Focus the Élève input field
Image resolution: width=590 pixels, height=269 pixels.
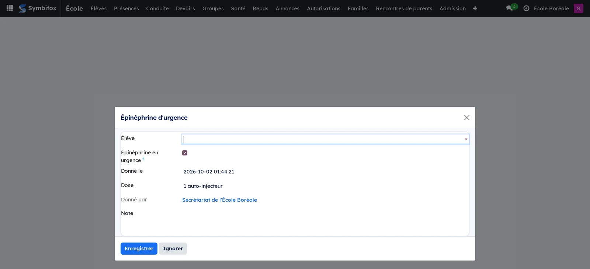coord(322,139)
